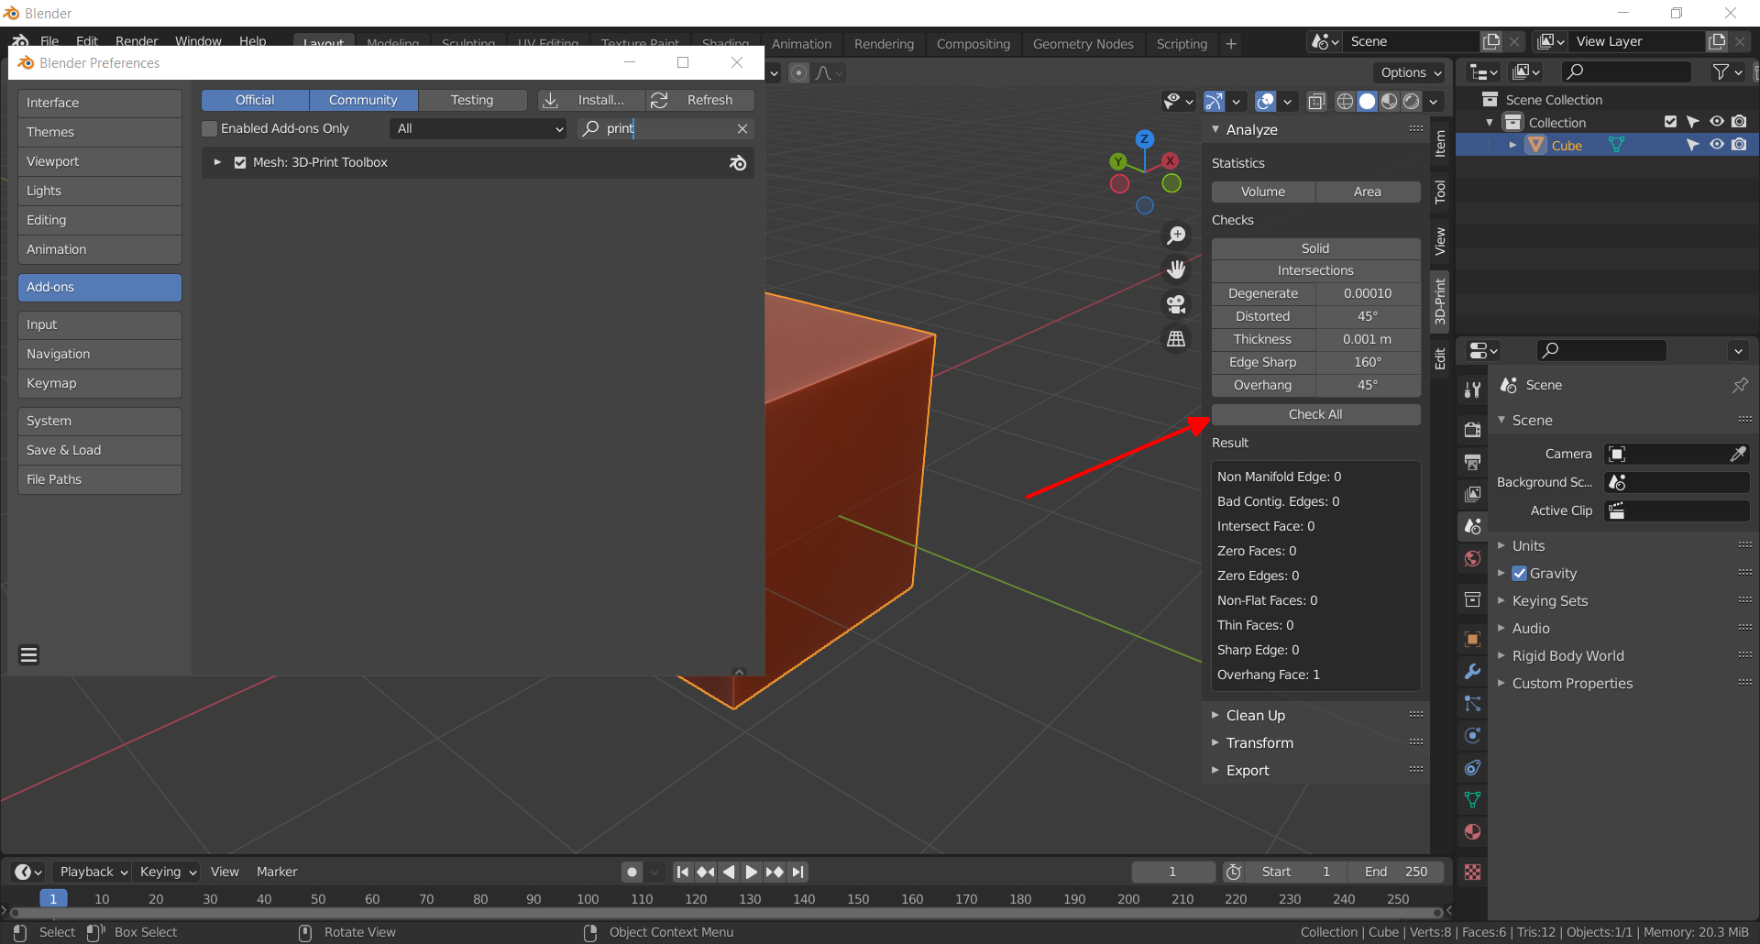Click the Blender icon in 3D-Print Toolbox row

point(738,163)
